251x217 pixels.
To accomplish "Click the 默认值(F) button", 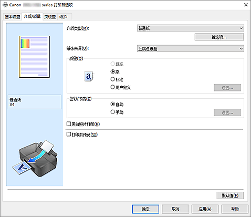I will coord(230,195).
